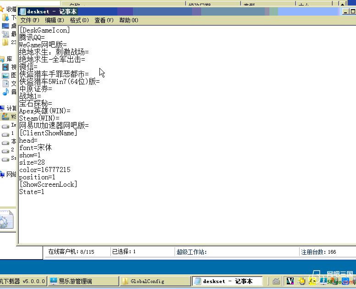Screen dimensions: 356x289
Task: Click the 注册台数: 166 status entry
Action: [318, 252]
